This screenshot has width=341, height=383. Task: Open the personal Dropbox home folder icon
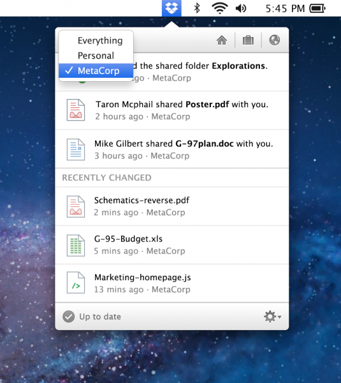pos(222,40)
